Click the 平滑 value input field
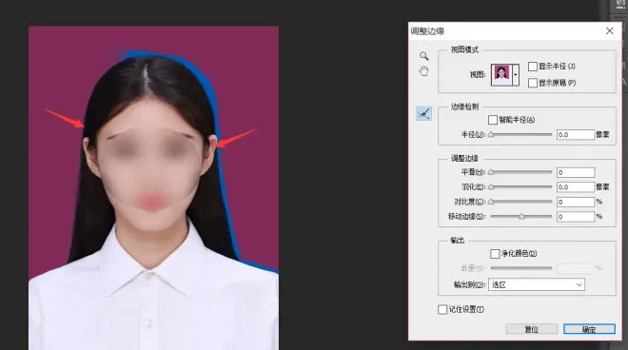 pos(576,172)
